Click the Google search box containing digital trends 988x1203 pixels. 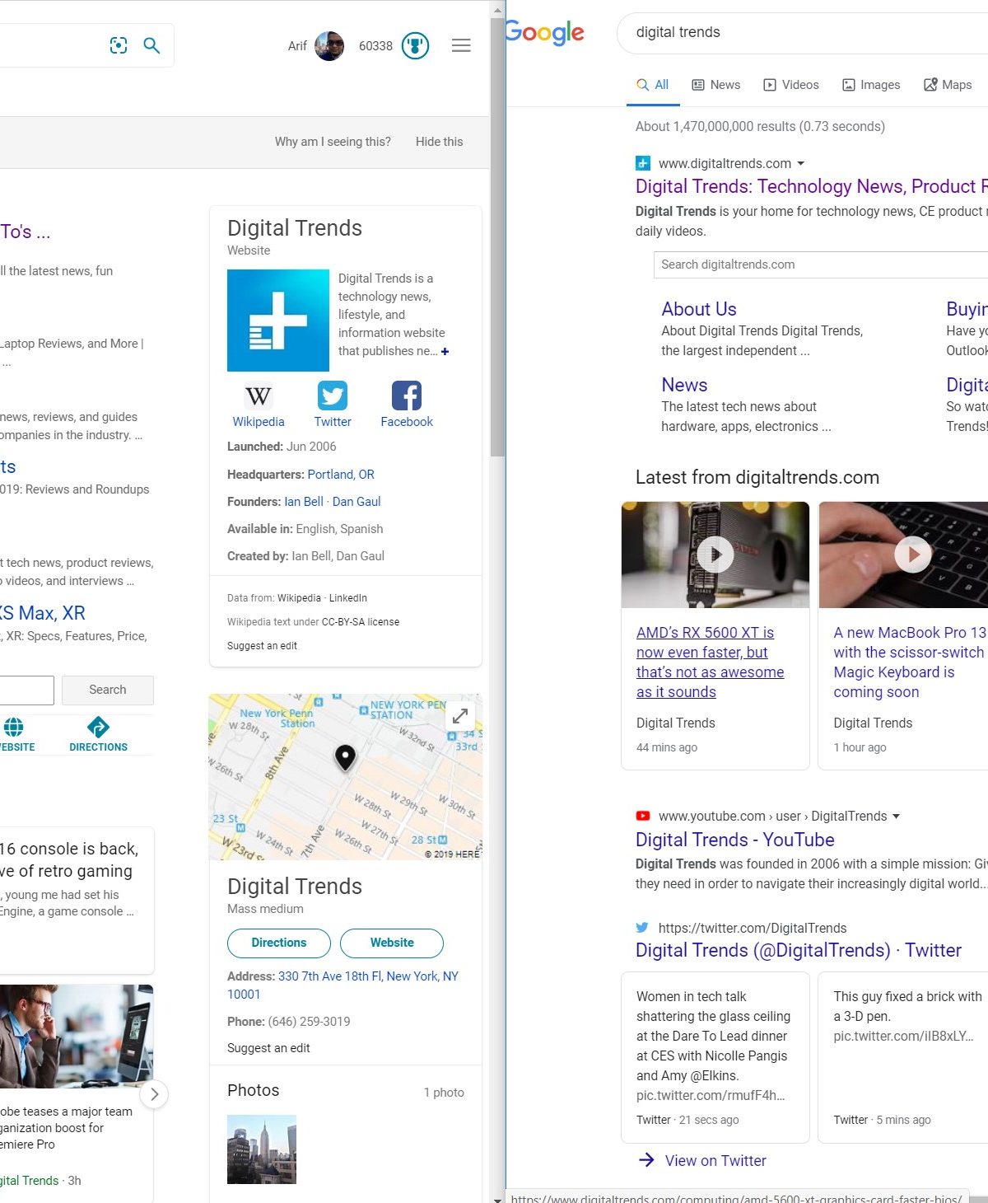pos(803,32)
